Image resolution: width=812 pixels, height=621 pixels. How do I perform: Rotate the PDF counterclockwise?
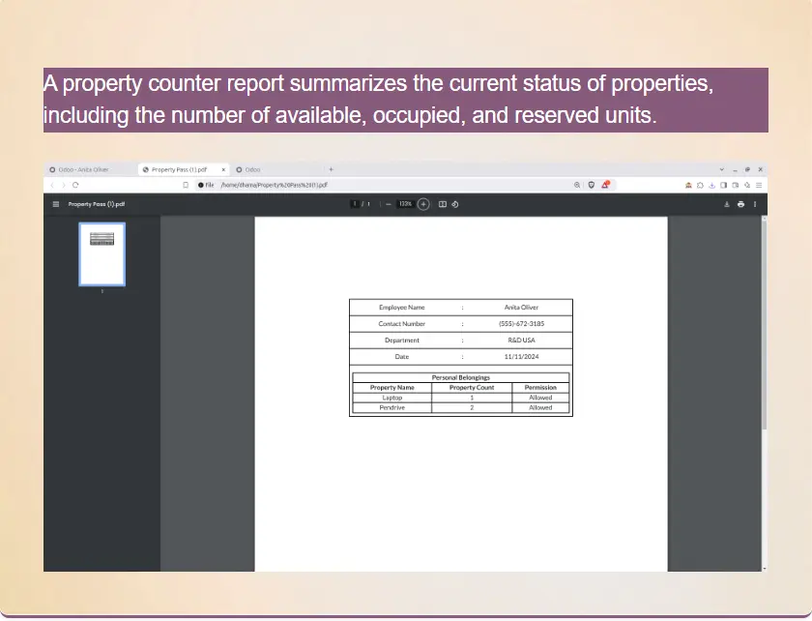[x=455, y=204]
